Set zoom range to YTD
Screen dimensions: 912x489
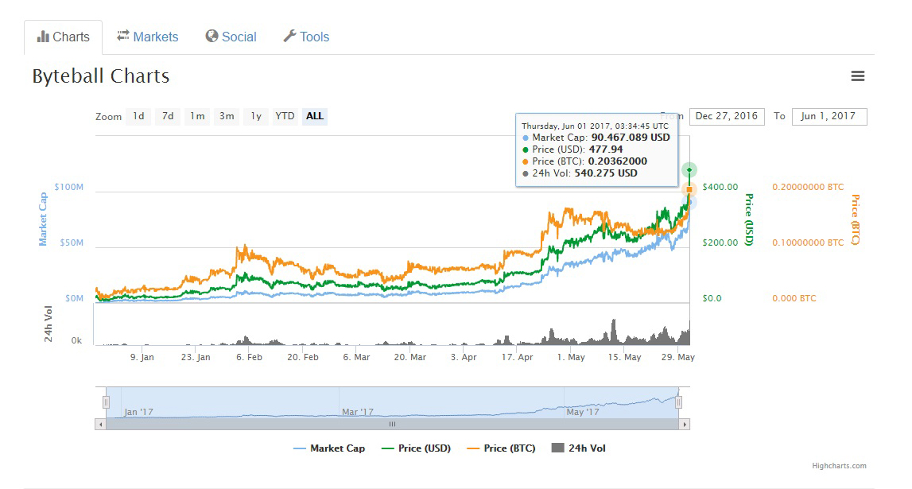285,116
